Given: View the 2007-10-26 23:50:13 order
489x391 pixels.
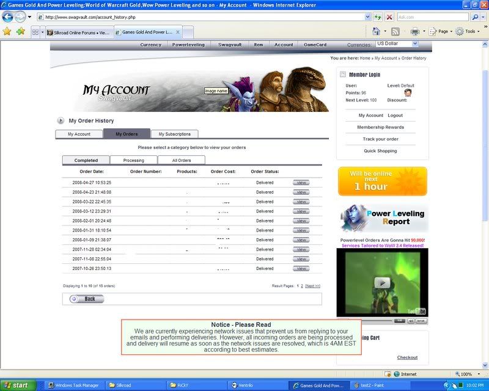Looking at the screenshot, I should (x=301, y=268).
